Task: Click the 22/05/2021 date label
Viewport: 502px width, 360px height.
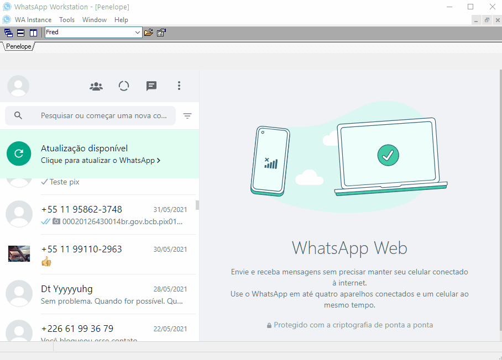Action: point(170,329)
